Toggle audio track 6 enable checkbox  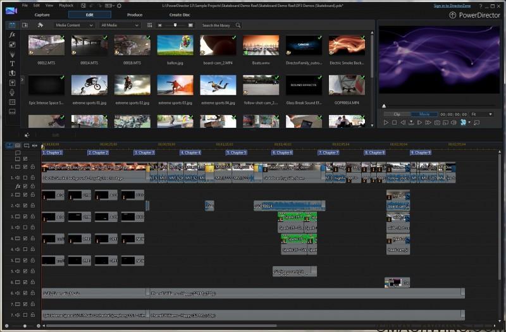pyautogui.click(x=25, y=293)
